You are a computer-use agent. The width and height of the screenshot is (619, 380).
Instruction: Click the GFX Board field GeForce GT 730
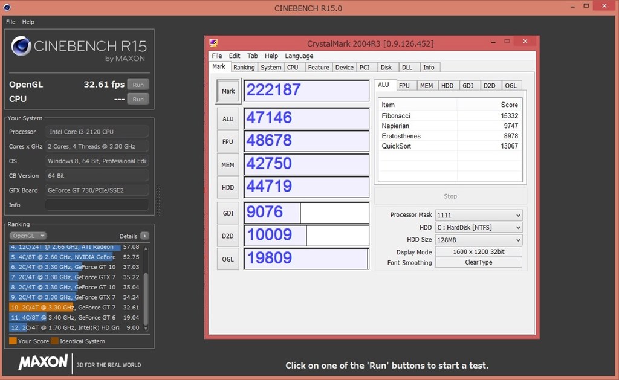(97, 190)
